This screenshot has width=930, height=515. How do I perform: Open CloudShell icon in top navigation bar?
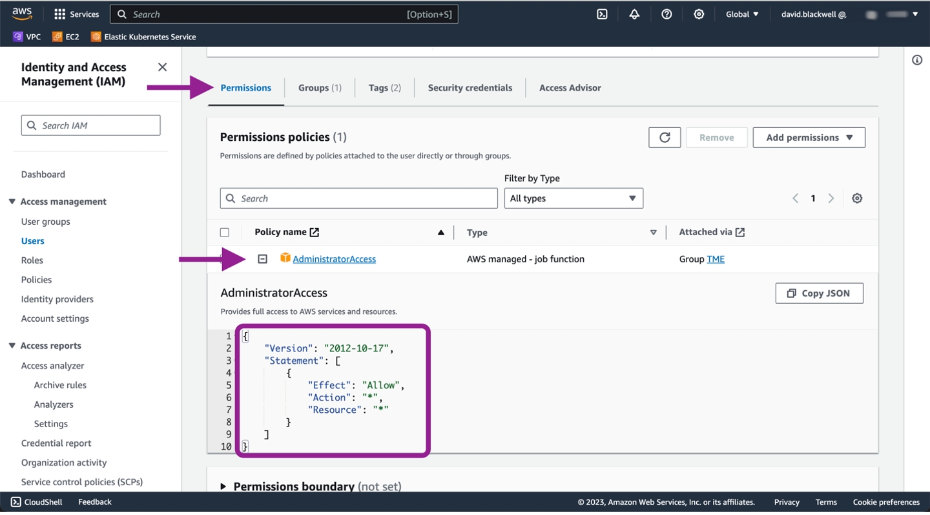coord(602,14)
